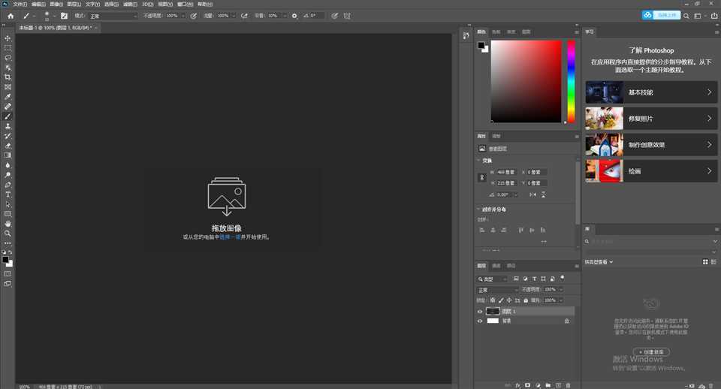Open layer fill dropdown arrow

click(561, 300)
